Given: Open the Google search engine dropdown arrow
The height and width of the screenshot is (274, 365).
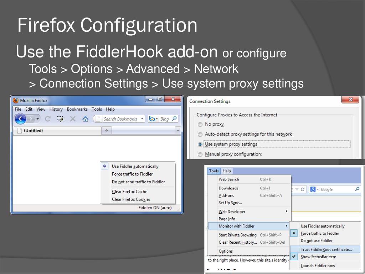Looking at the screenshot, I should click(x=318, y=189).
